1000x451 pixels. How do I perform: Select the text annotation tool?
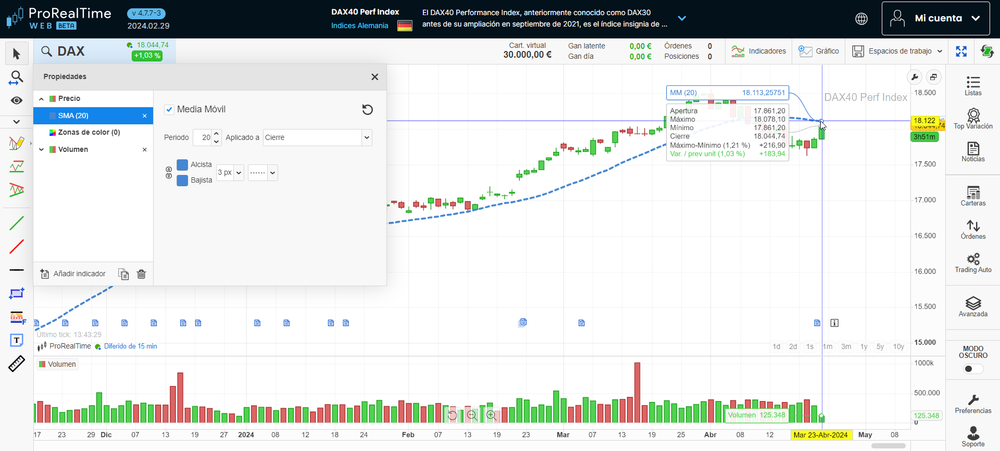(x=17, y=341)
